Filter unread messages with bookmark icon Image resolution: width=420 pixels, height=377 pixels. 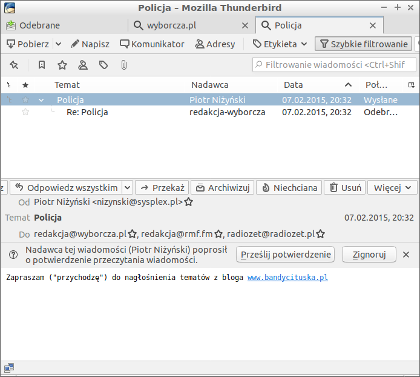tap(42, 65)
